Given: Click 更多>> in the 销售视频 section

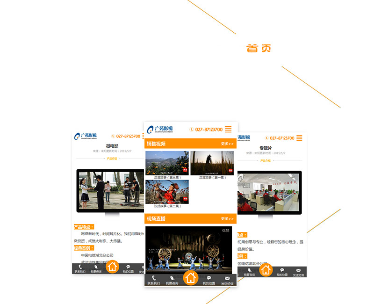Looking at the screenshot, I should 227,144.
